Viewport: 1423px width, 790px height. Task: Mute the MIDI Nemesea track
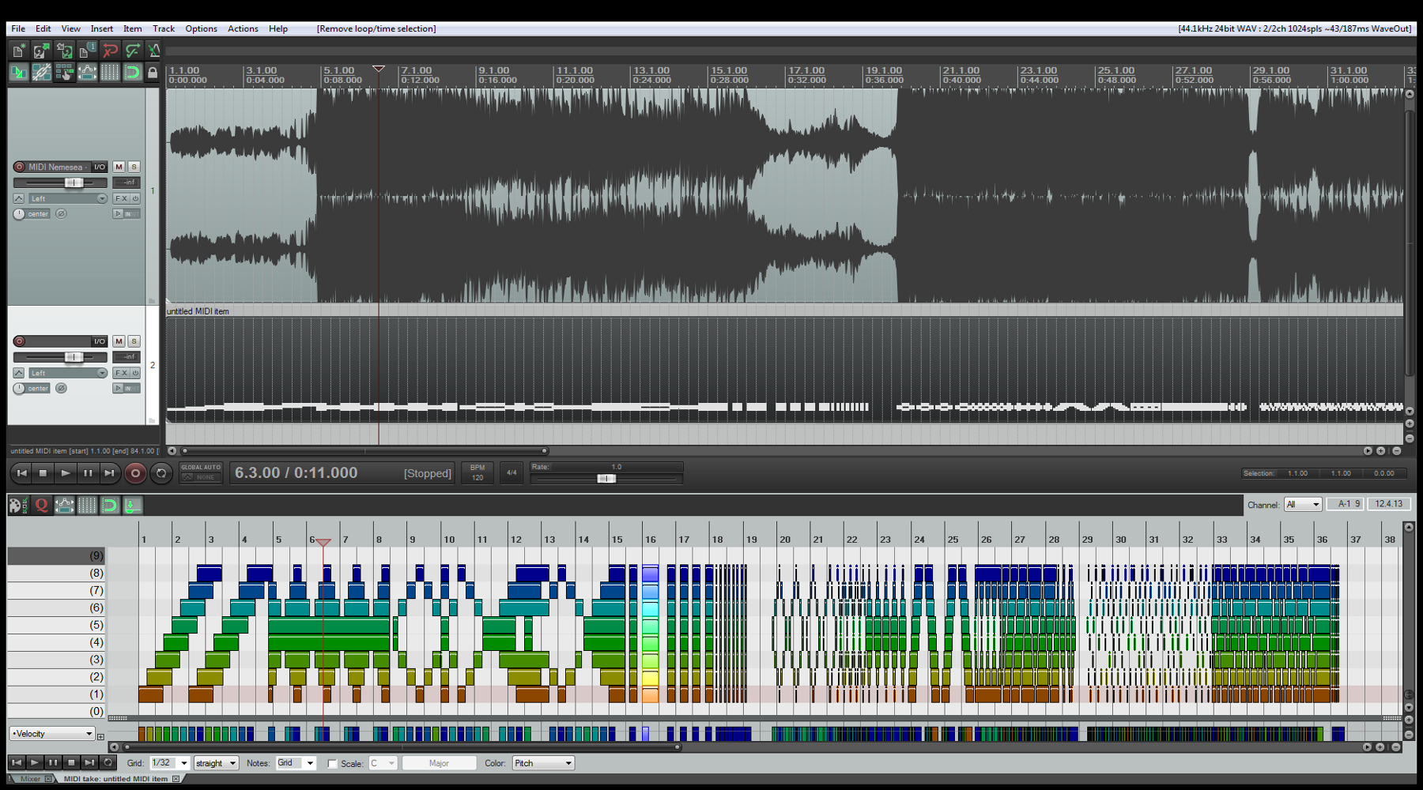point(119,167)
